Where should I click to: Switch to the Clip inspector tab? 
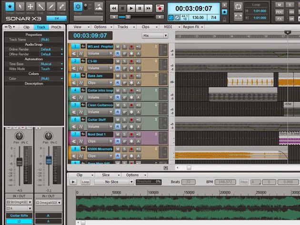coord(26,27)
